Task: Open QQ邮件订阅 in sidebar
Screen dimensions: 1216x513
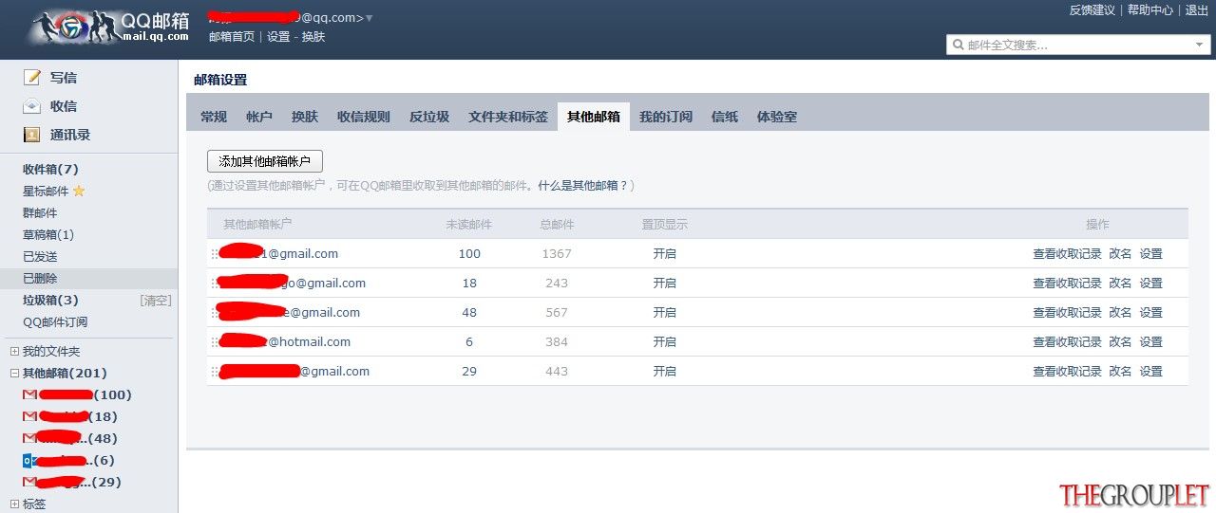Action: pos(55,321)
